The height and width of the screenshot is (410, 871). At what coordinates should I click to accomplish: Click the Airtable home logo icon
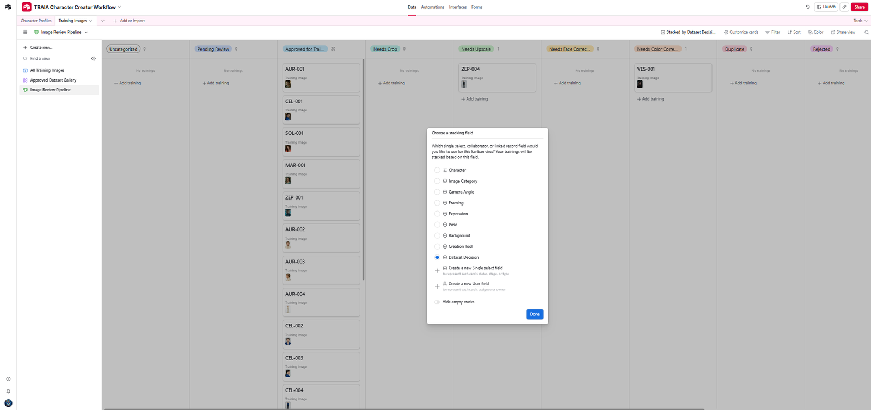coord(8,7)
